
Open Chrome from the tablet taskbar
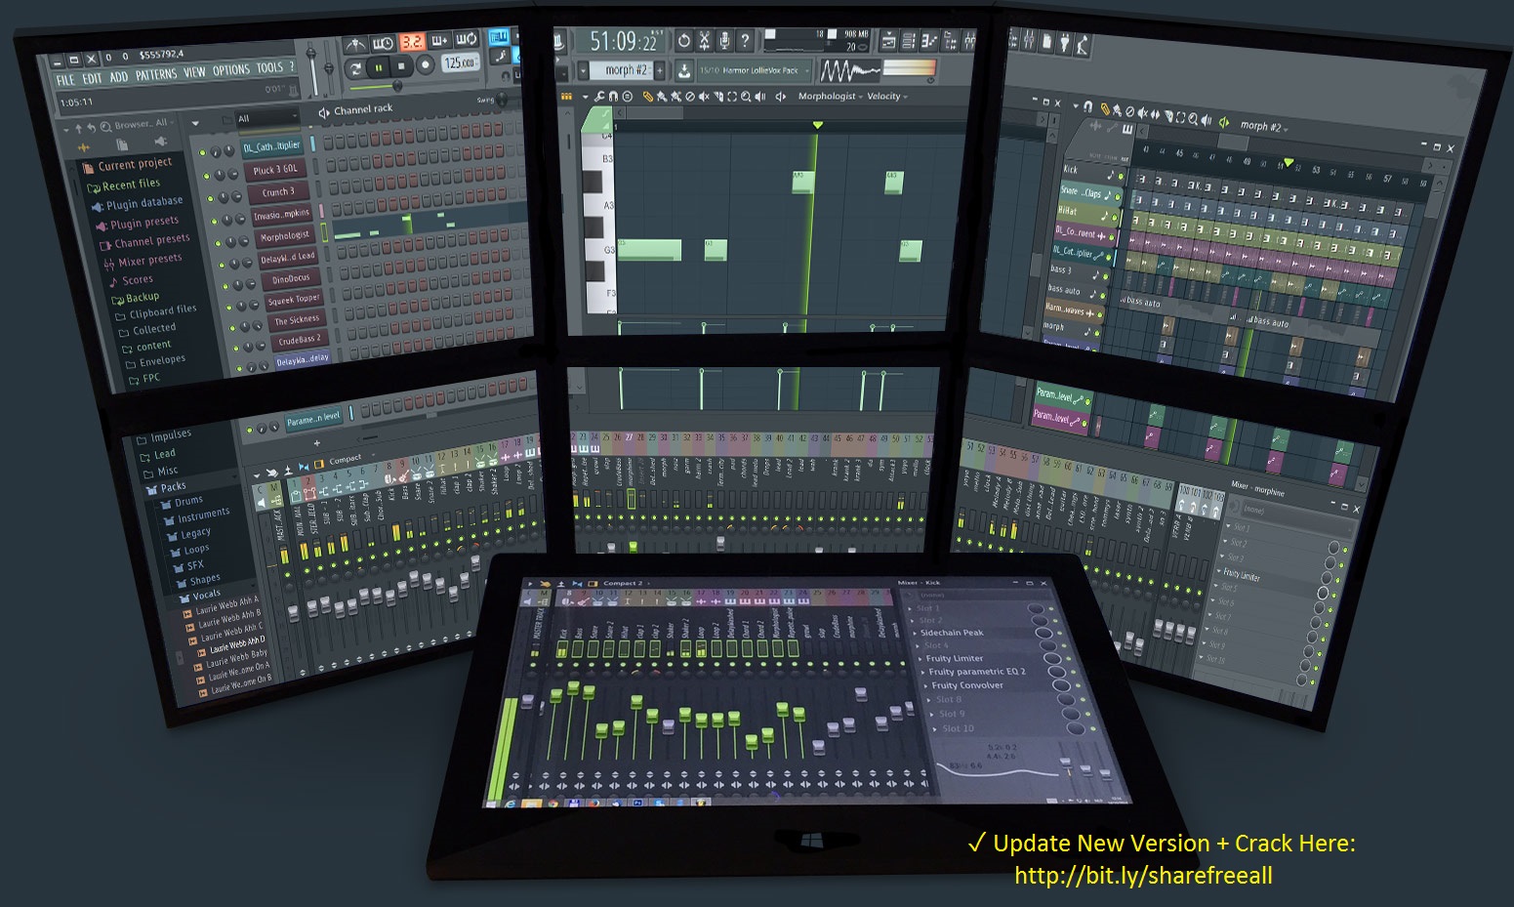pyautogui.click(x=552, y=803)
